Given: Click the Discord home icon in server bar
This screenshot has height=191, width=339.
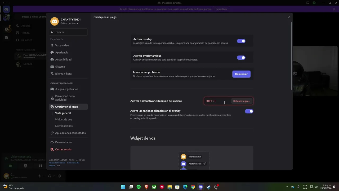Looking at the screenshot, I should pos(6,9).
